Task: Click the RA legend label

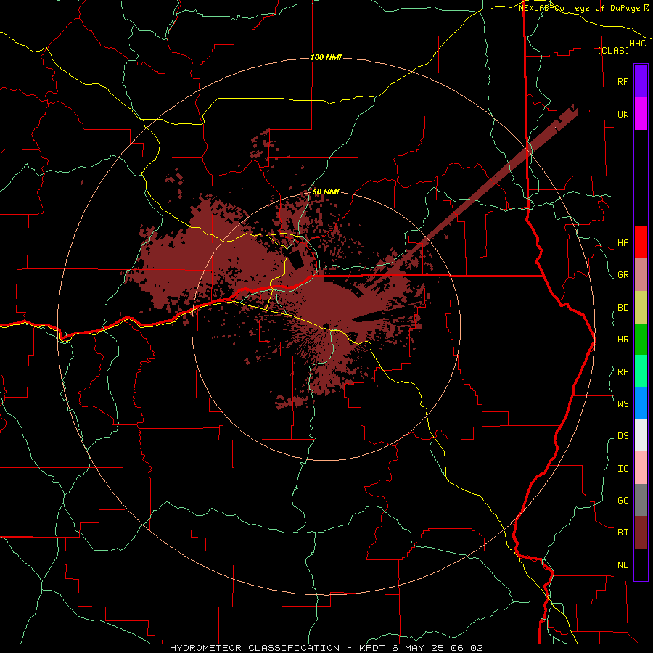Action: [623, 372]
